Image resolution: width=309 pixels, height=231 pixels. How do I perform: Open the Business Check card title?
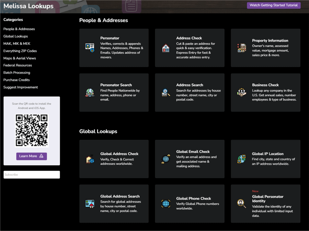tap(265, 85)
